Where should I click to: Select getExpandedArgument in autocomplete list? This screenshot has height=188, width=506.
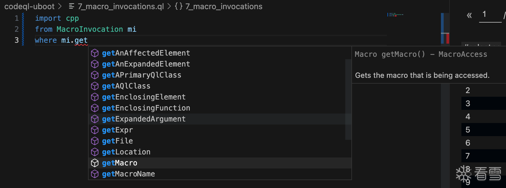click(144, 119)
